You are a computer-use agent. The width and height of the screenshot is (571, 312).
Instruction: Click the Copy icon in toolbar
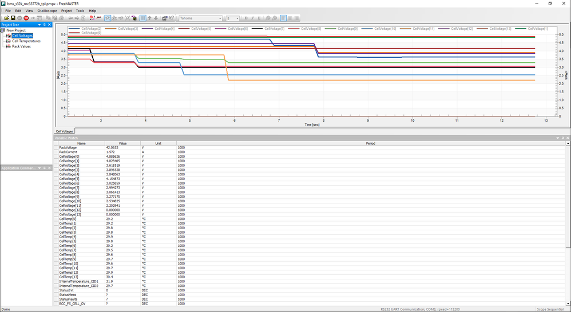point(48,18)
